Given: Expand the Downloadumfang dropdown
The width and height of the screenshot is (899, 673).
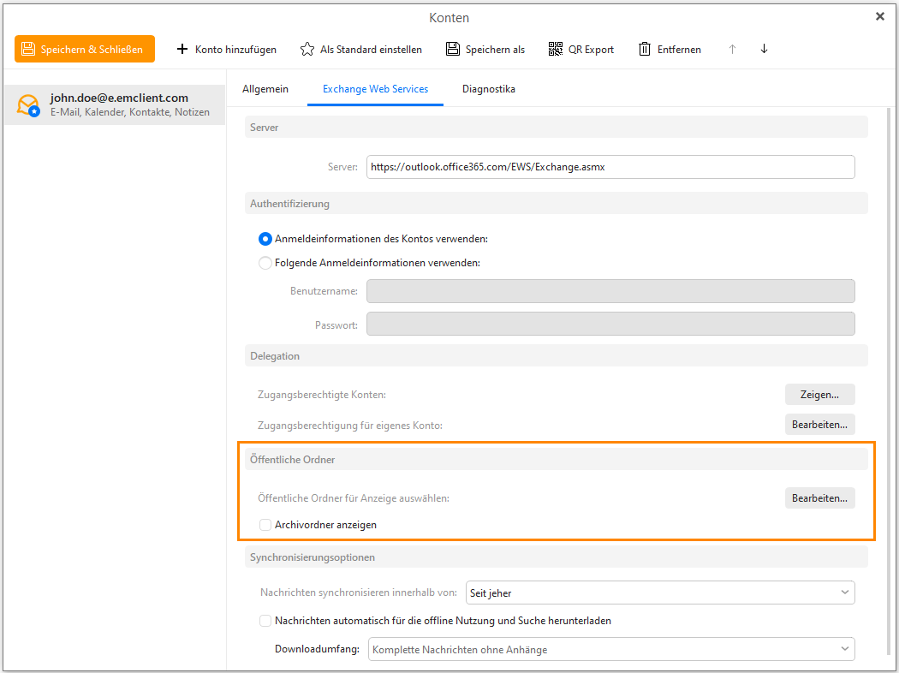Looking at the screenshot, I should coord(611,650).
